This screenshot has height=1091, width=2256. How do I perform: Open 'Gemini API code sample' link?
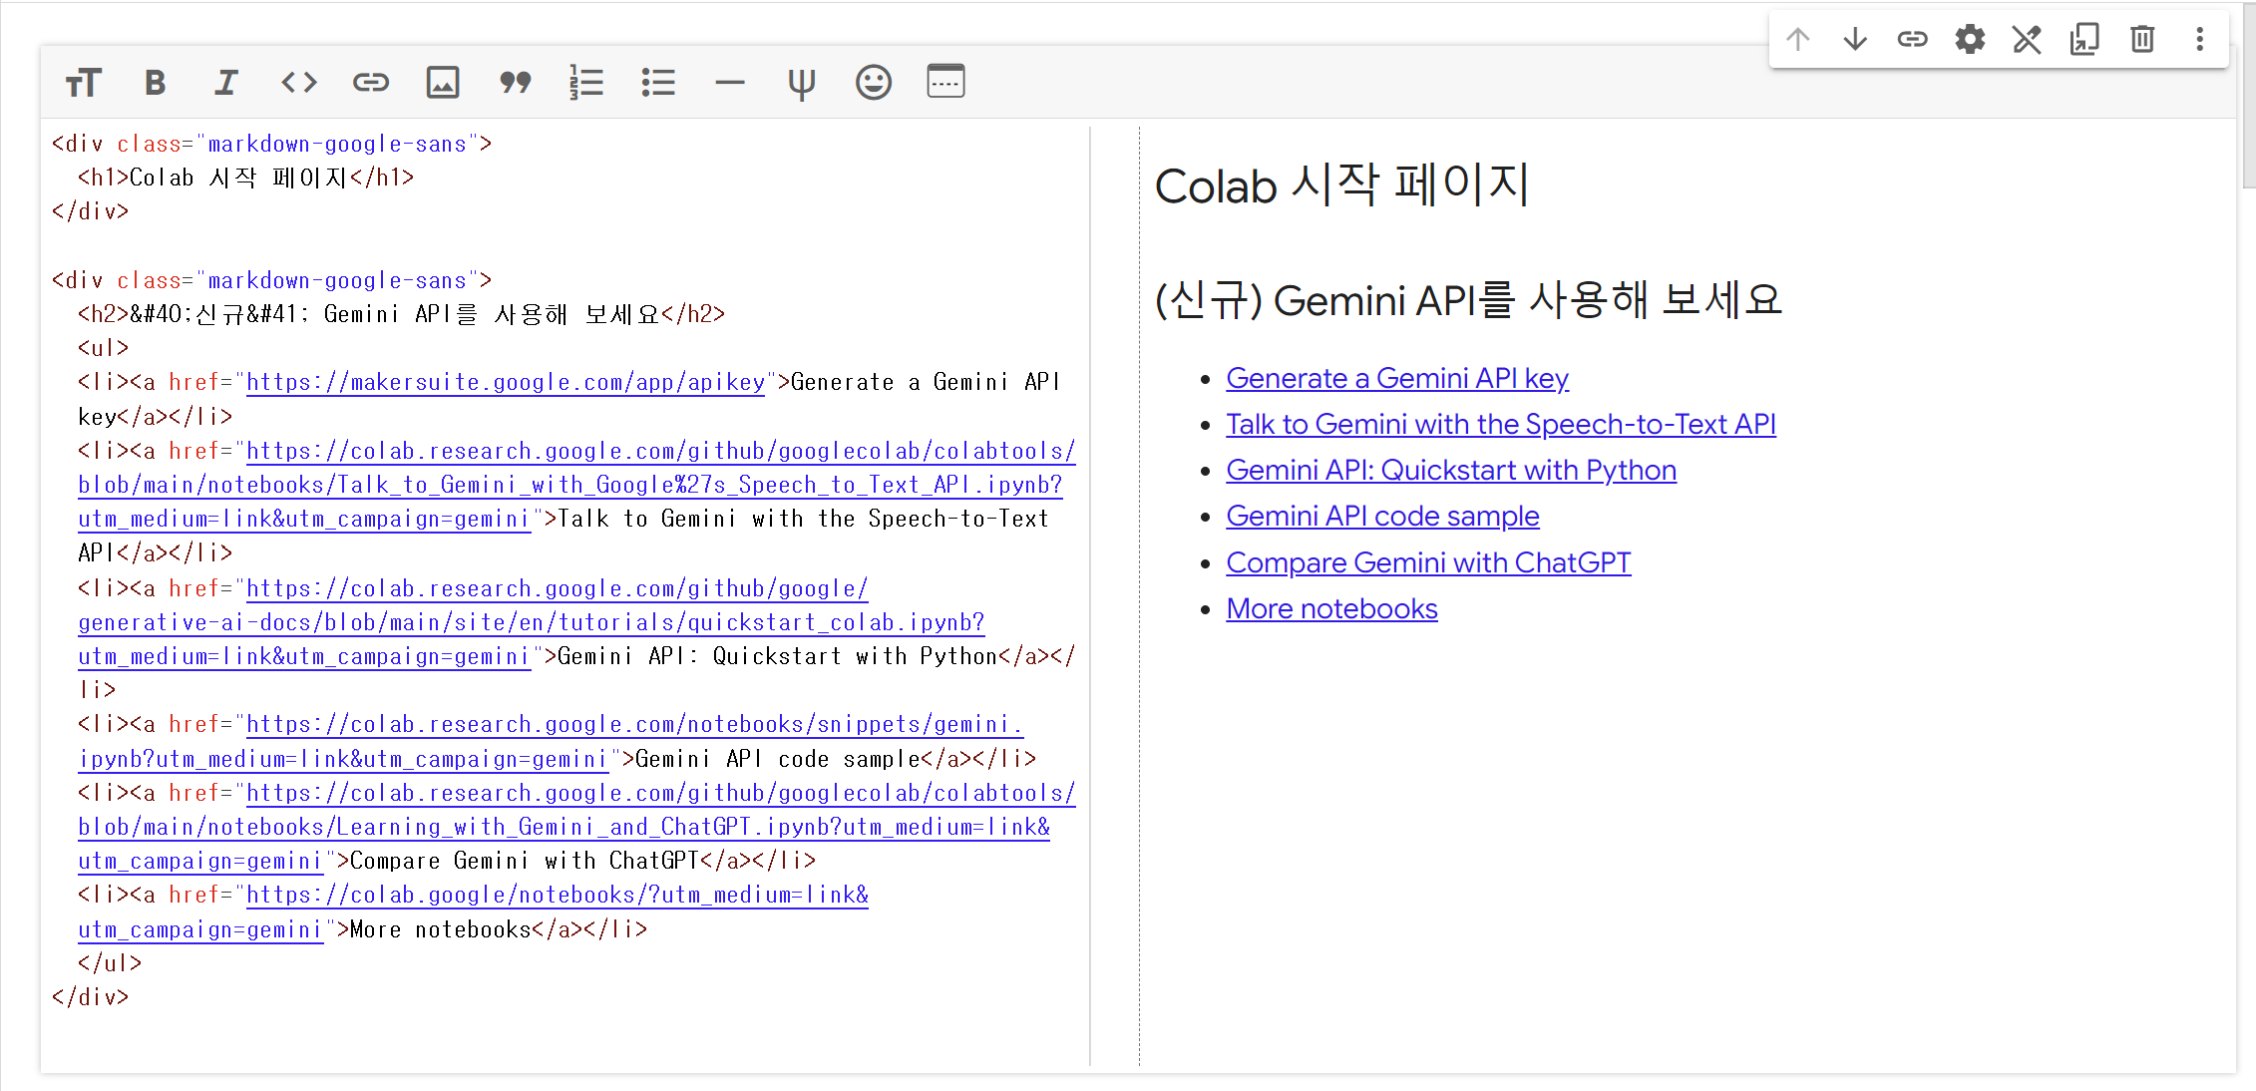[1382, 517]
